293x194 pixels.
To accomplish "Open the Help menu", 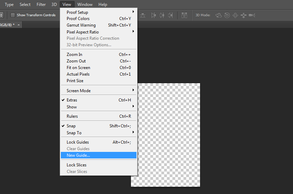I will click(x=103, y=4).
